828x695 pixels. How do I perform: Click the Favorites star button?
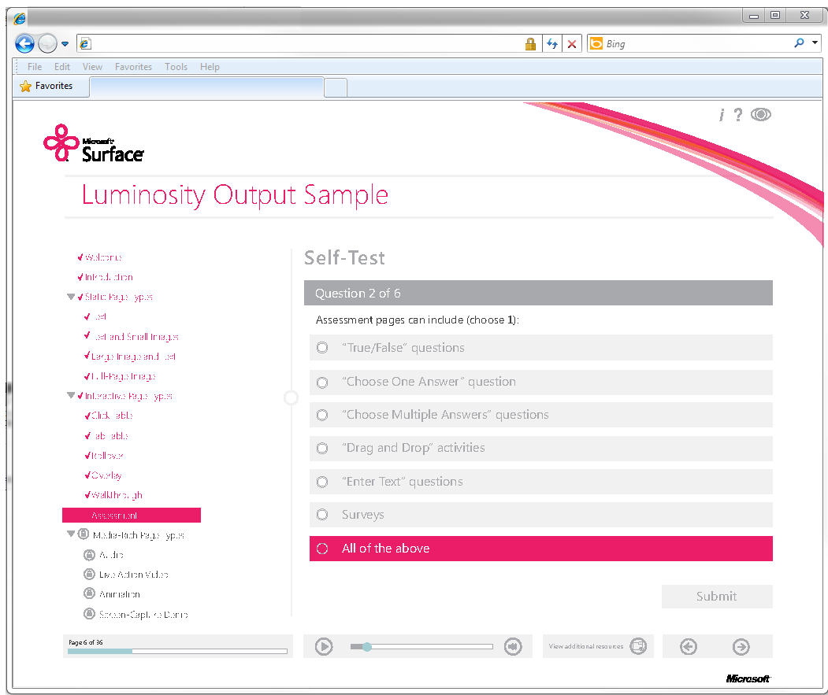(46, 86)
